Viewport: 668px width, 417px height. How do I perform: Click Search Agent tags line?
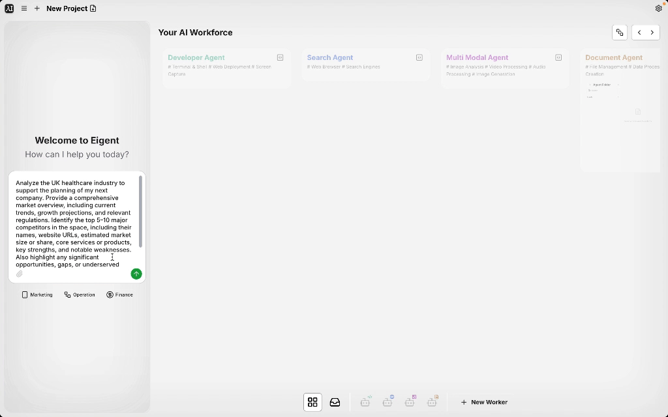tap(343, 67)
